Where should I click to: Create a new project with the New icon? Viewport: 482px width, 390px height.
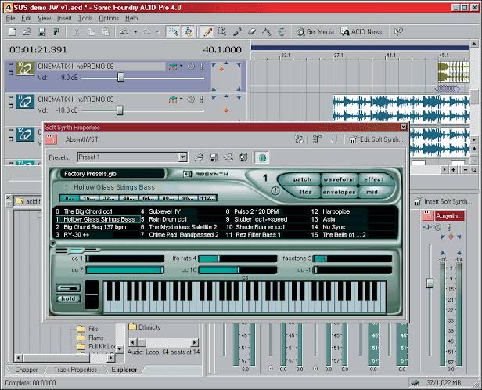13,31
